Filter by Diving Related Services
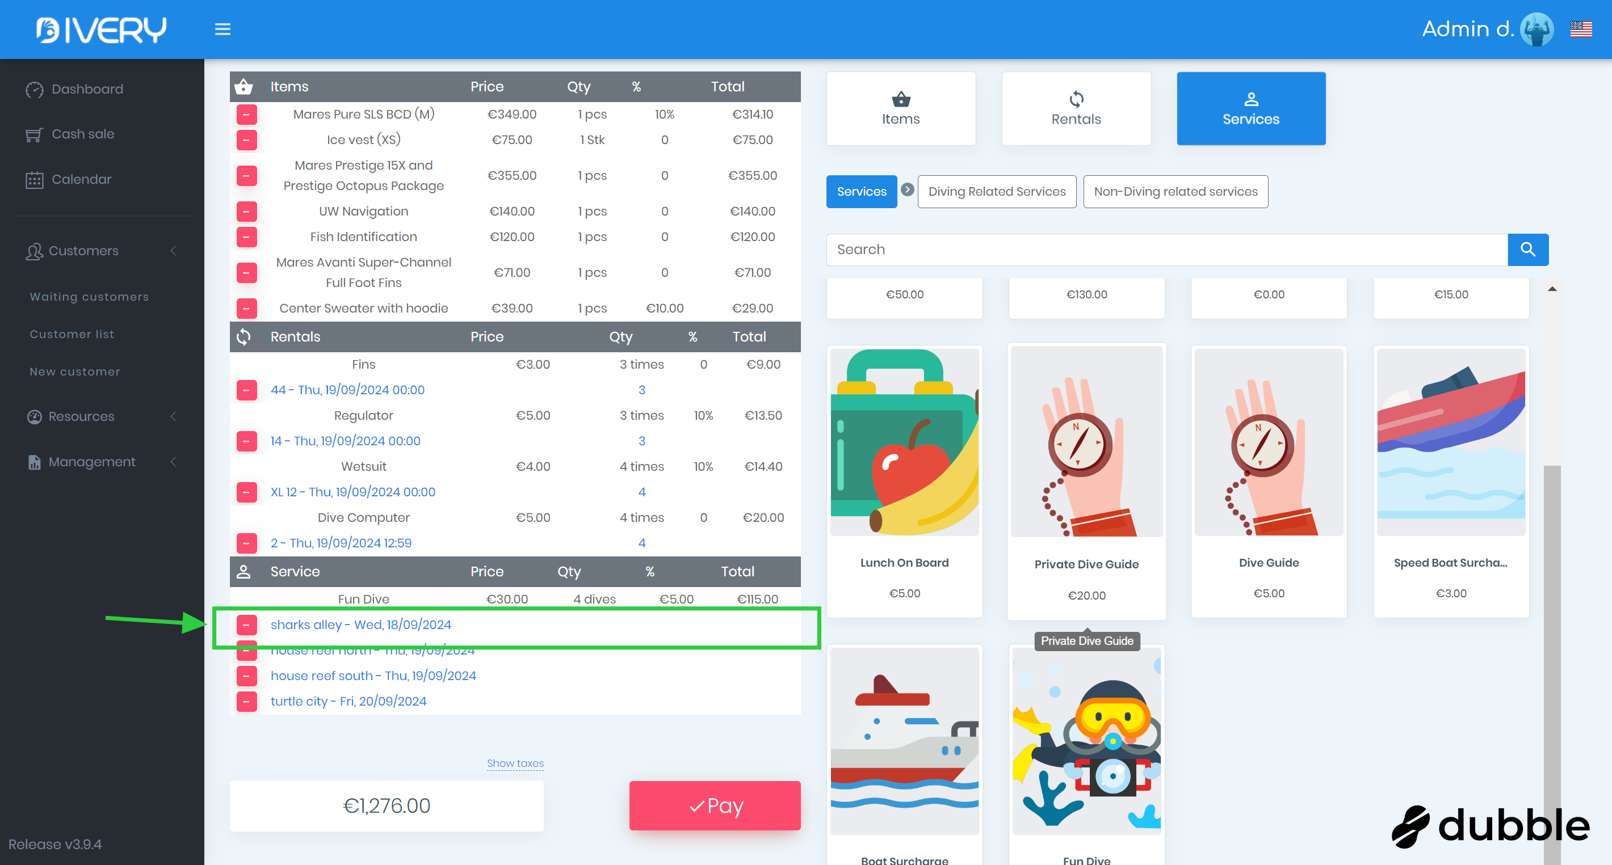This screenshot has width=1612, height=865. [x=996, y=191]
